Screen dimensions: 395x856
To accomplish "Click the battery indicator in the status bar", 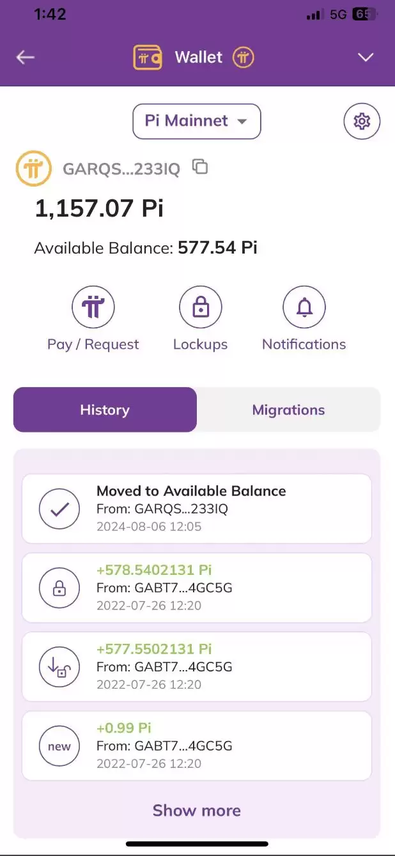I will pyautogui.click(x=361, y=13).
